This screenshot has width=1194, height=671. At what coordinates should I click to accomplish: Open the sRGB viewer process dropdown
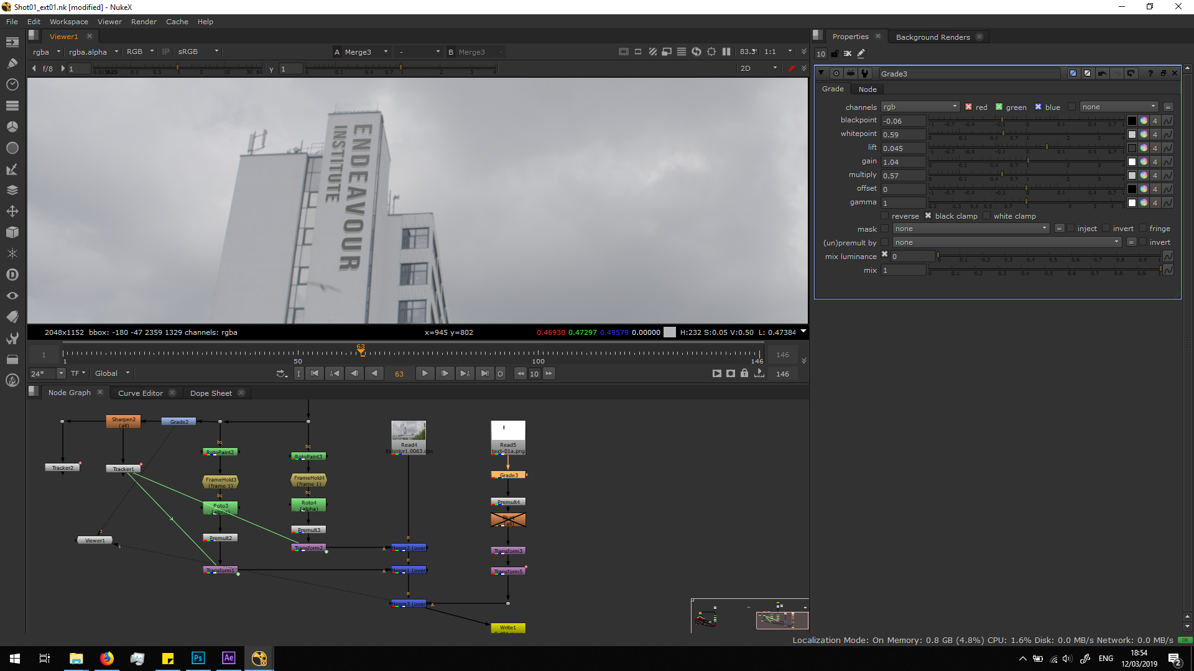point(198,52)
